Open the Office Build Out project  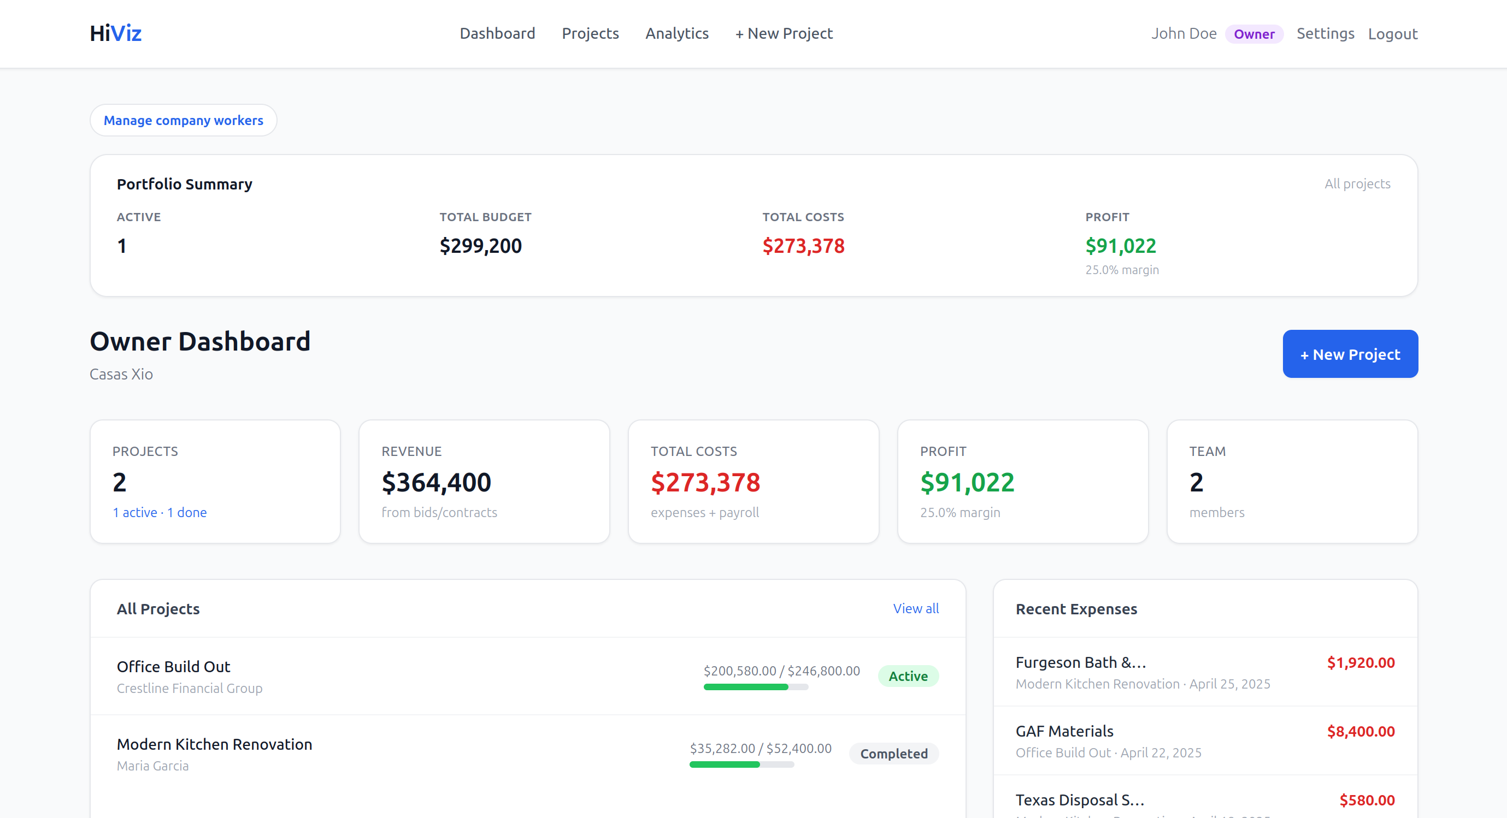coord(173,666)
